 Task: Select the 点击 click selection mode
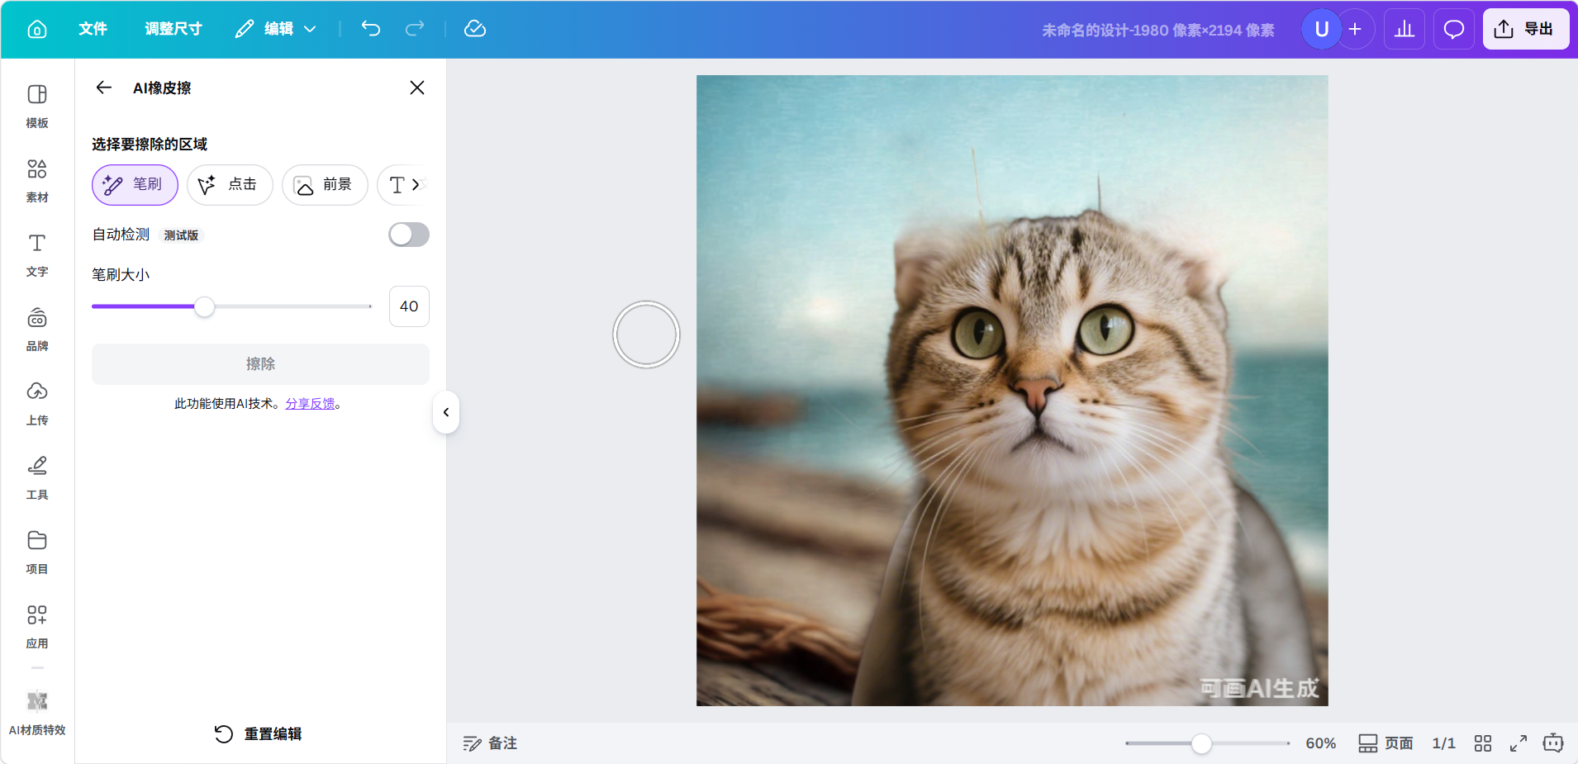pos(230,184)
